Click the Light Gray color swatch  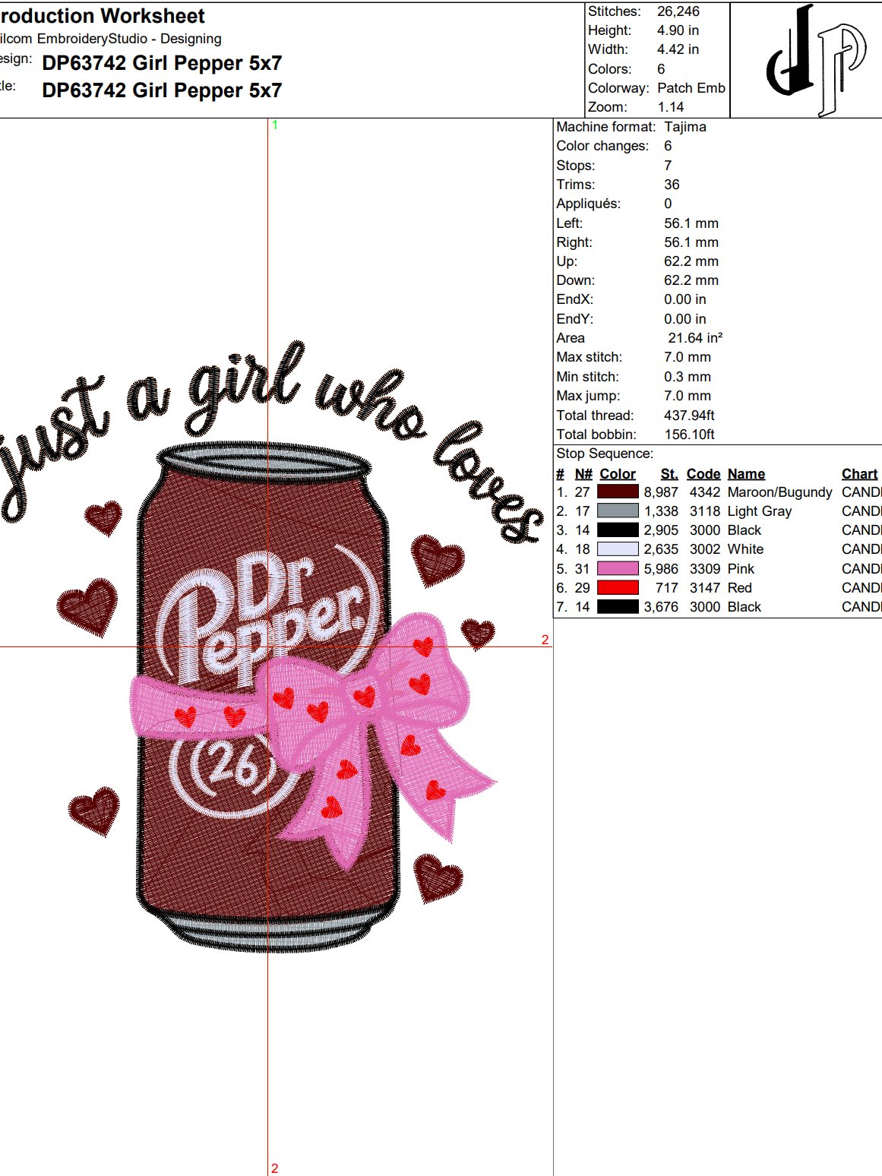pyautogui.click(x=618, y=511)
